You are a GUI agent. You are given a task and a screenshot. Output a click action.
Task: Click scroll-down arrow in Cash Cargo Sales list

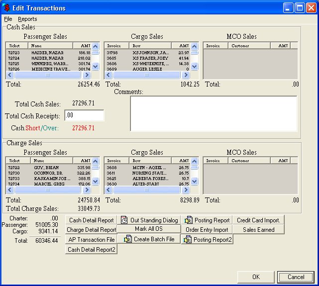pos(195,66)
